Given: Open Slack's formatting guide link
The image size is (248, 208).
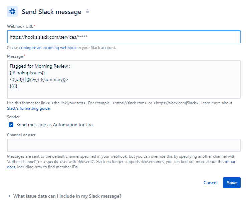Looking at the screenshot, I should click(29, 108).
